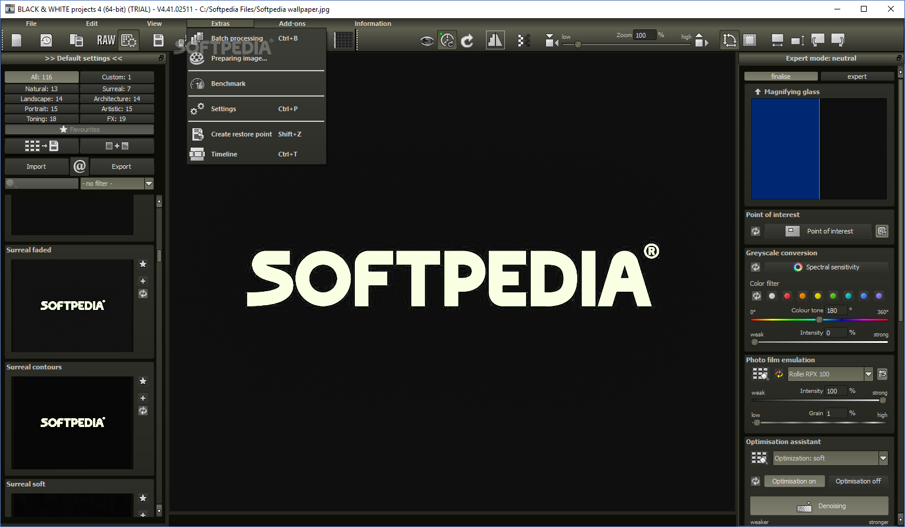Toggle real-time calculation clock icon
The width and height of the screenshot is (905, 527).
point(447,40)
